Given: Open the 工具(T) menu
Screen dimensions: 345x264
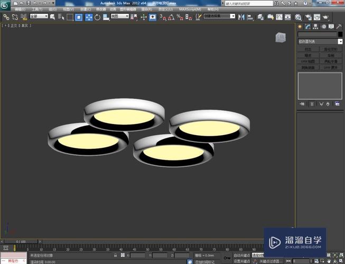Looking at the screenshot, I should (37, 9).
